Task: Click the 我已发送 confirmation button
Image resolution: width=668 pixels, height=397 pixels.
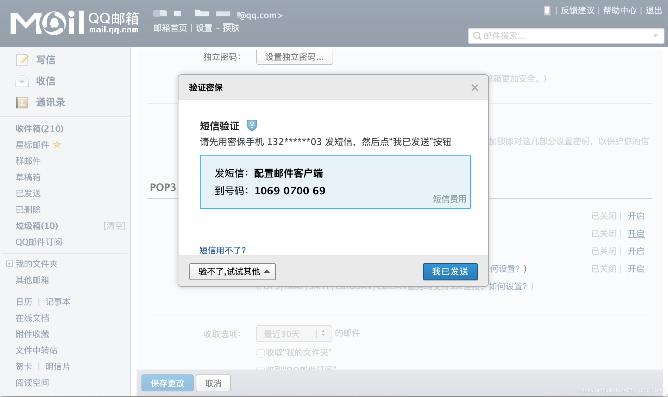Action: (450, 271)
